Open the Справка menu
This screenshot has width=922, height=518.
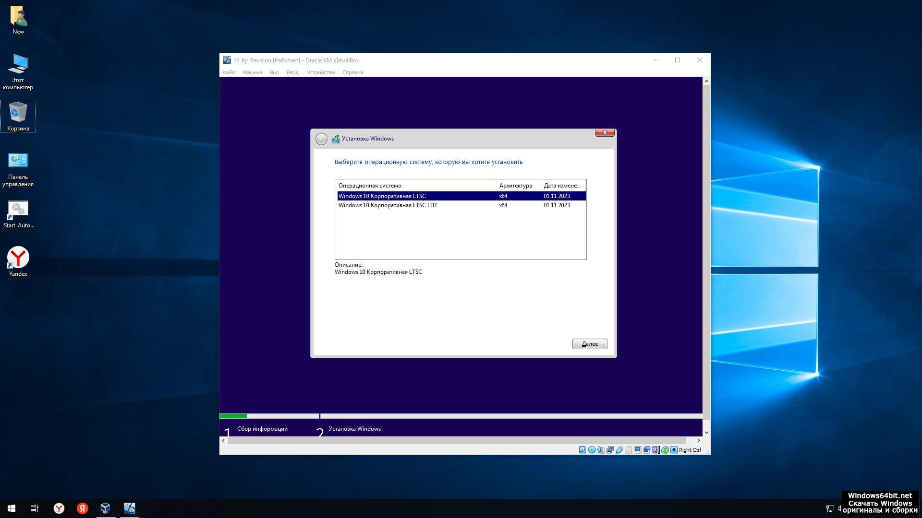click(352, 72)
